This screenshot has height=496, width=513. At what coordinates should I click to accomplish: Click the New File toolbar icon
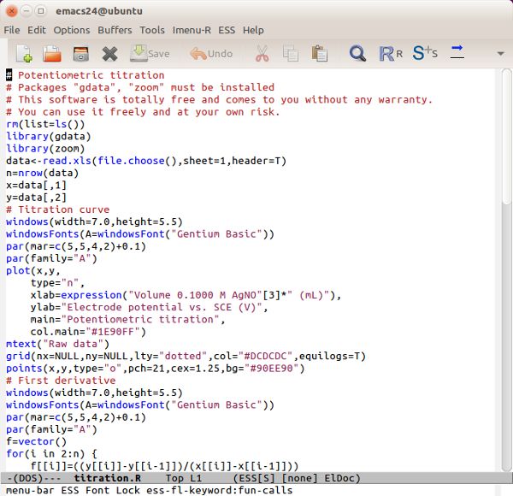(24, 54)
